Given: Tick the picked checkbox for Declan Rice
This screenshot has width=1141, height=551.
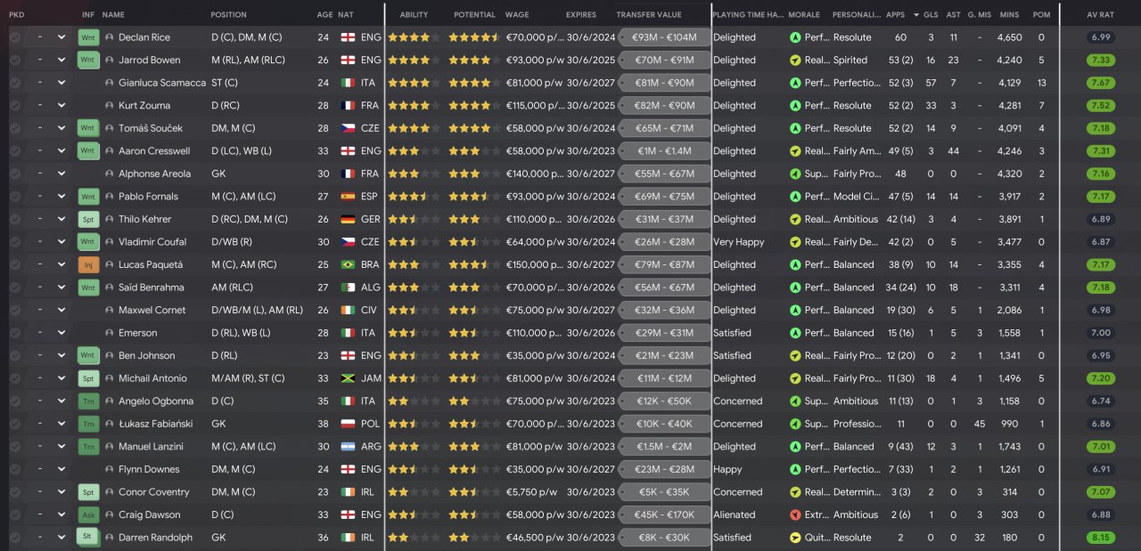Looking at the screenshot, I should click(15, 37).
